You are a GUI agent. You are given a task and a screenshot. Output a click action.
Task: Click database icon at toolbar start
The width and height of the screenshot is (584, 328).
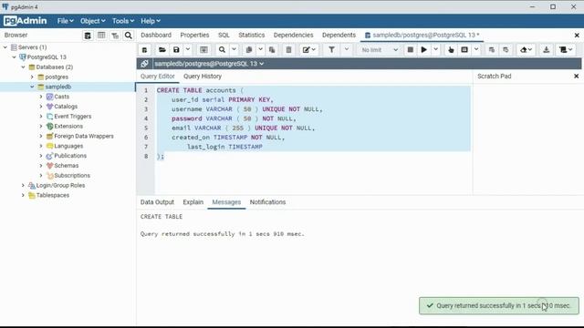pyautogui.click(x=144, y=50)
